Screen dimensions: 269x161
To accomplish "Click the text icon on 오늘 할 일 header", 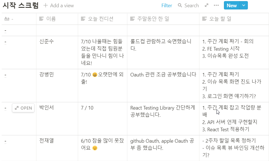I will point(204,19).
